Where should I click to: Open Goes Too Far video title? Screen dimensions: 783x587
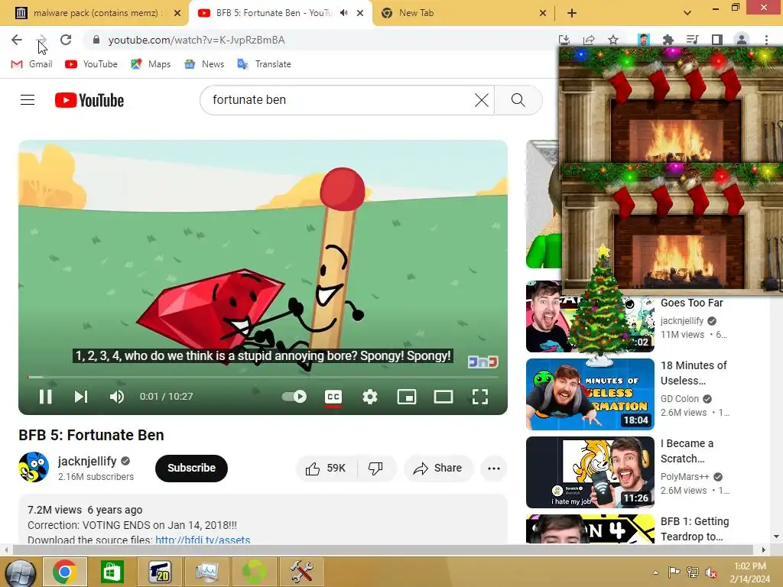[x=691, y=303]
